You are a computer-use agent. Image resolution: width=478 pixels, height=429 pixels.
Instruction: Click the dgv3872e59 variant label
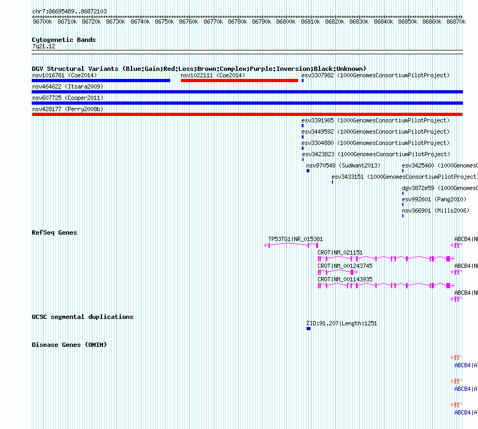(440, 188)
